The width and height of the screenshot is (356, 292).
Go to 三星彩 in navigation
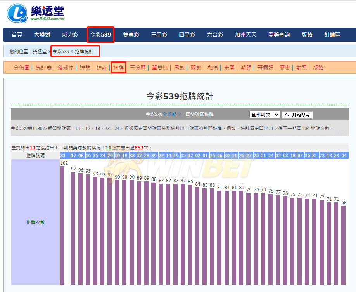click(x=159, y=35)
